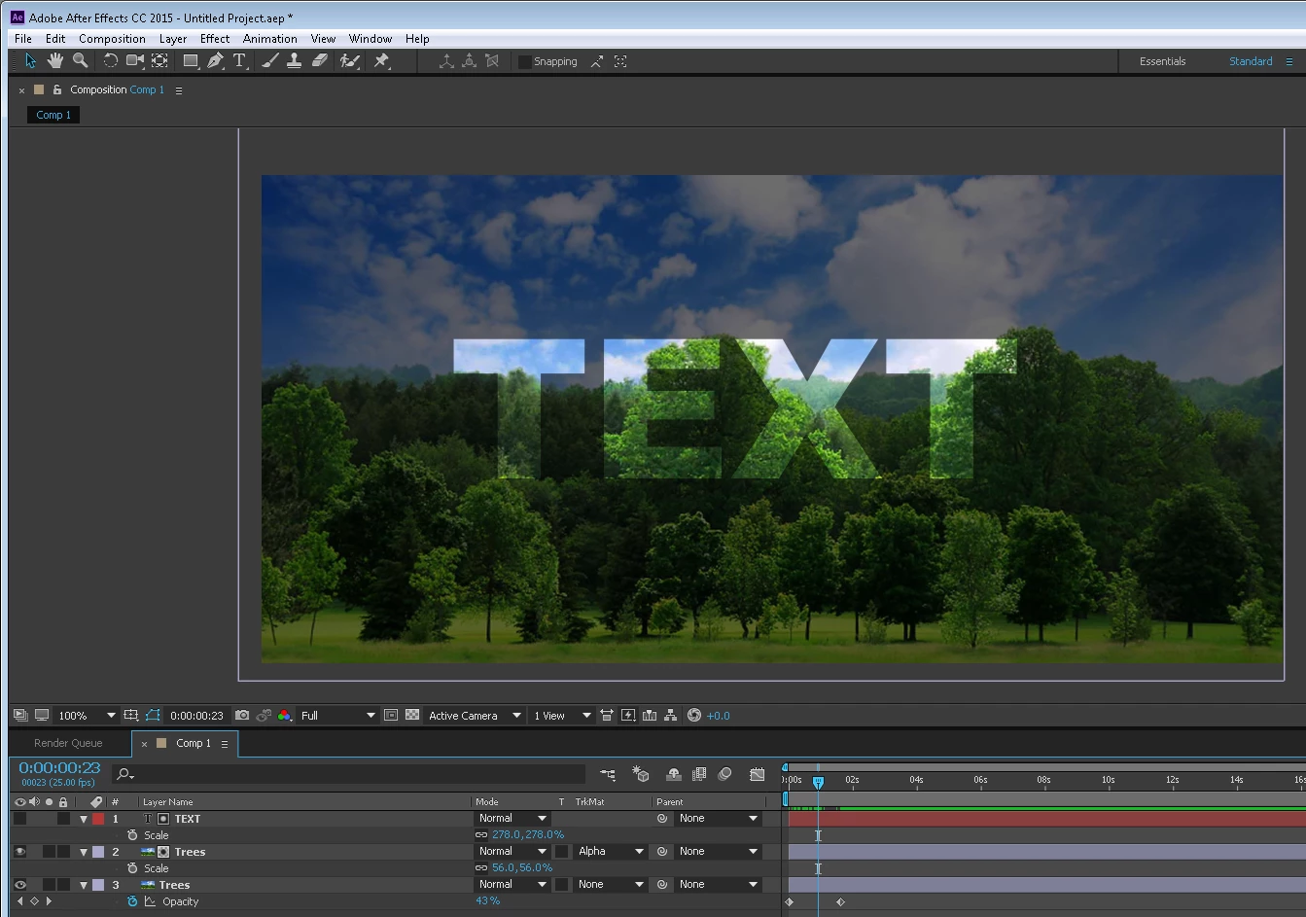Open the Window menu

[x=371, y=39]
